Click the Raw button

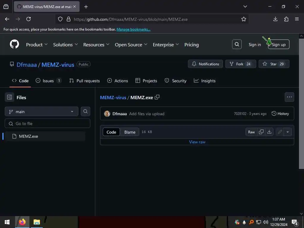(x=251, y=132)
